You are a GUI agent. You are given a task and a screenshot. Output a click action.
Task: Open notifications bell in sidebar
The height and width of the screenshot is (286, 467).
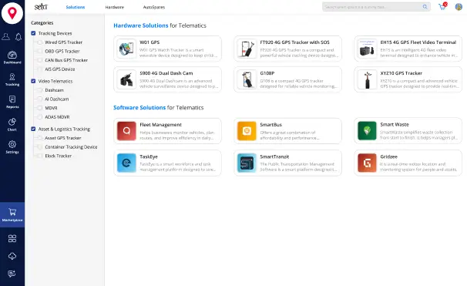pos(18,37)
